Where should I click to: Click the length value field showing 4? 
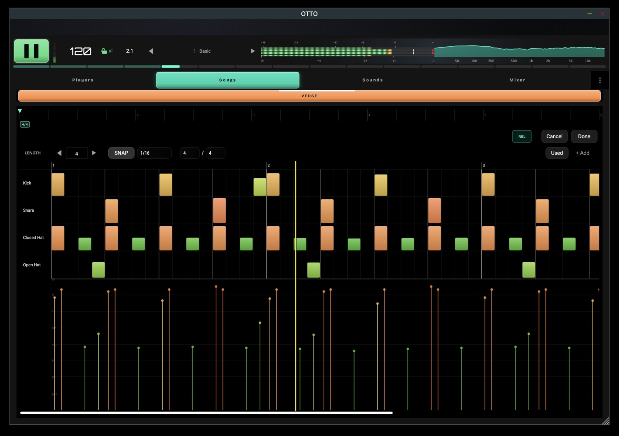tap(76, 153)
